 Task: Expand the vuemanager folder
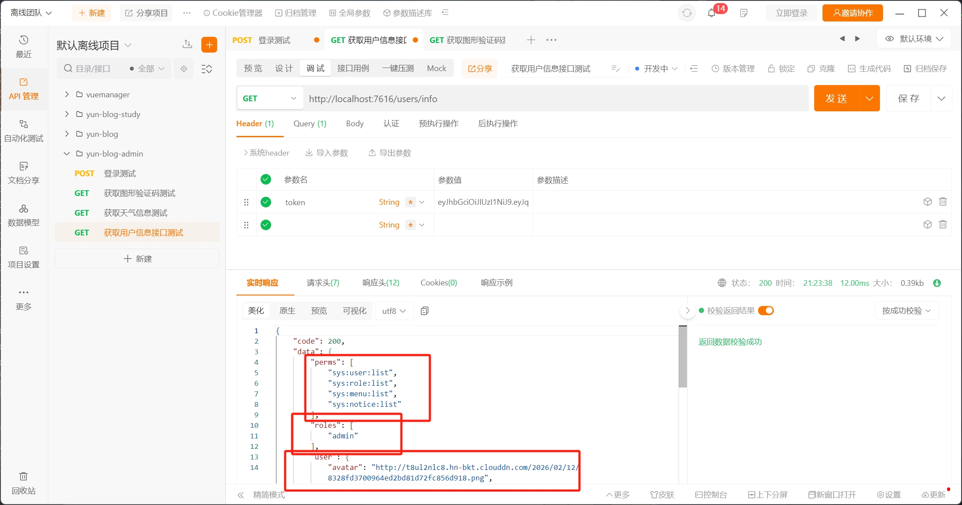pos(67,94)
